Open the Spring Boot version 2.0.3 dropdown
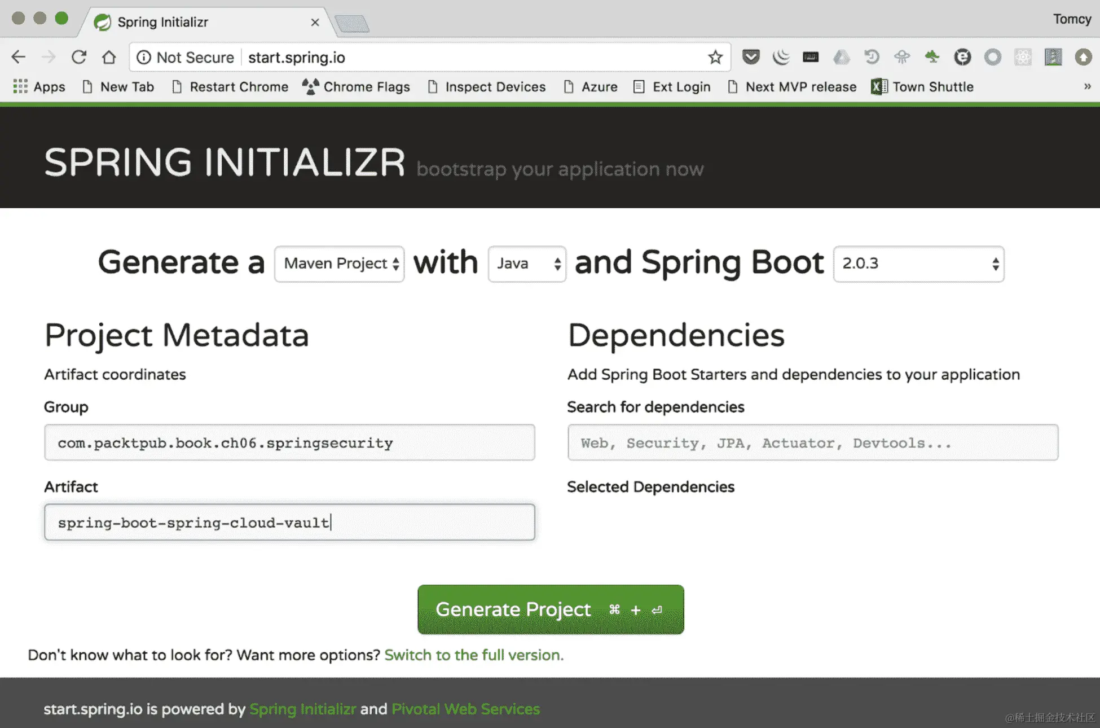The width and height of the screenshot is (1100, 728). (918, 264)
